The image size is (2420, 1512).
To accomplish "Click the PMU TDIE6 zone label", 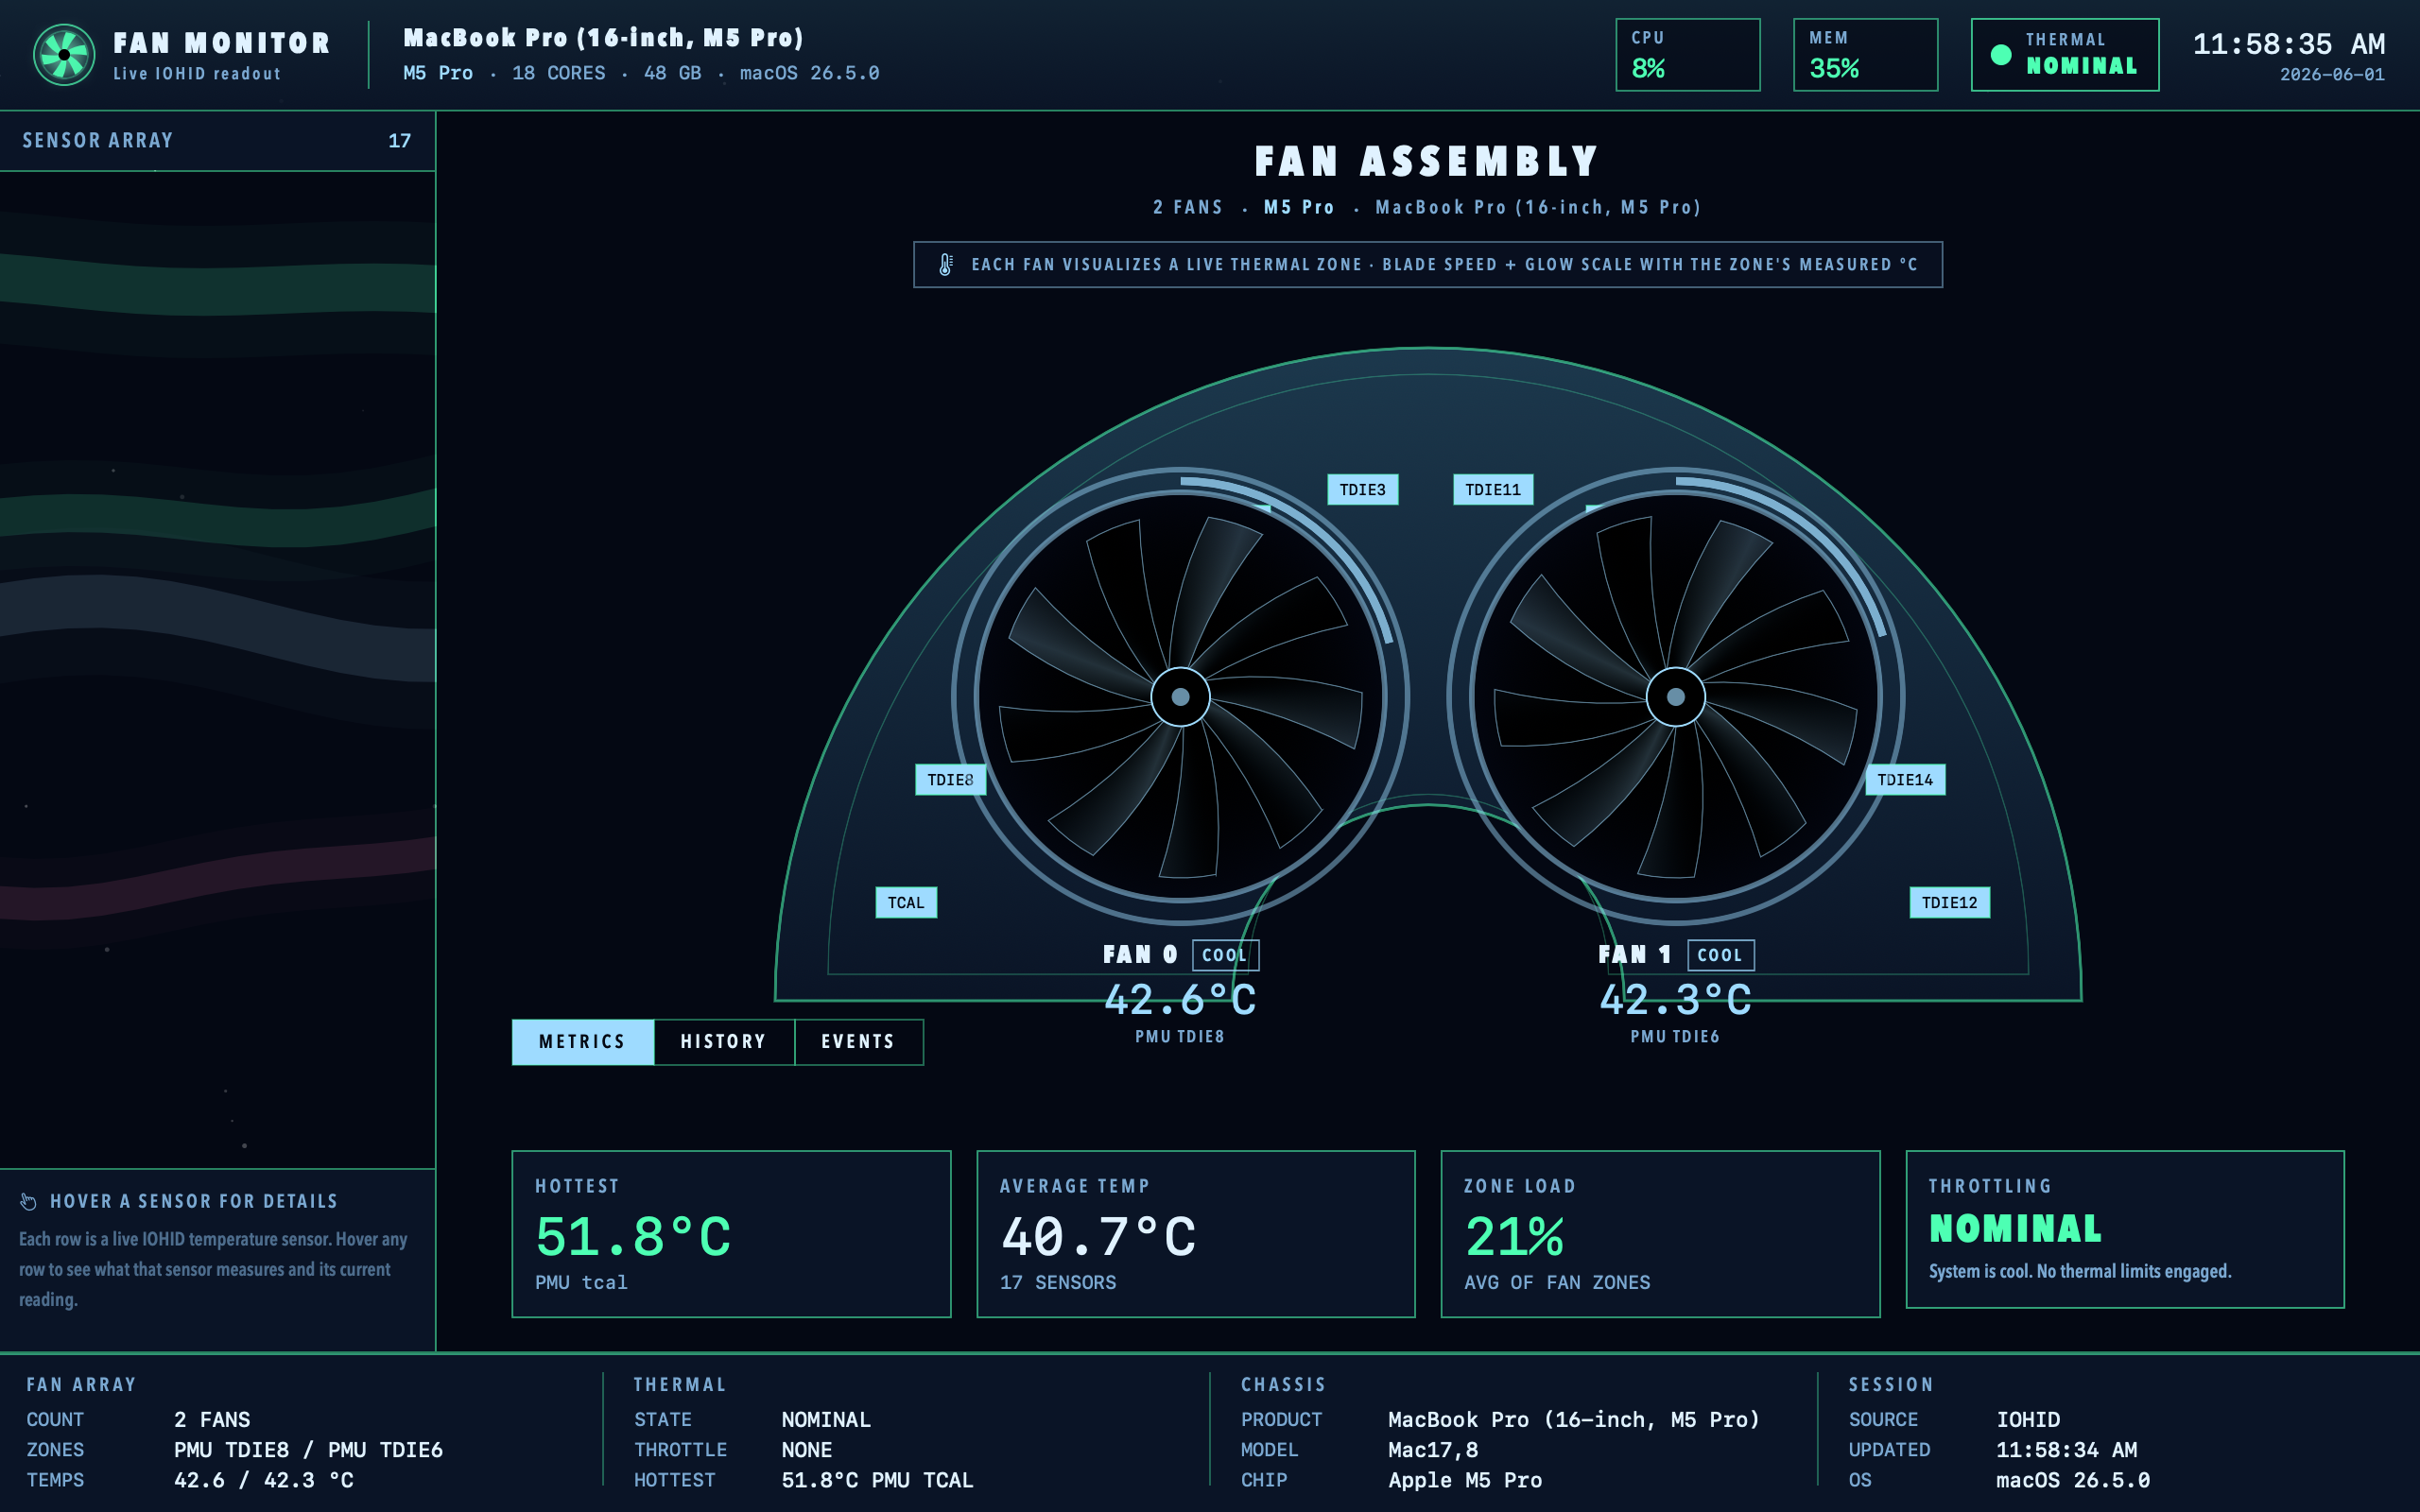I will pos(1676,1037).
